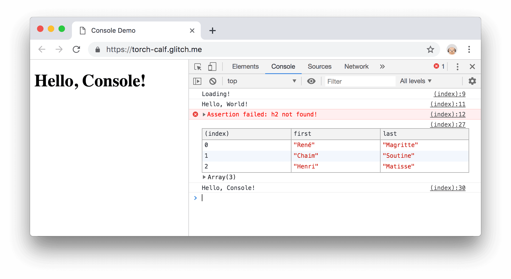Open the Network tab

coord(356,67)
